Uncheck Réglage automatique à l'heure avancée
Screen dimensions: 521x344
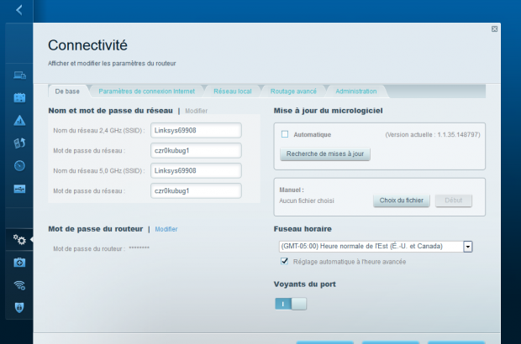click(x=285, y=262)
